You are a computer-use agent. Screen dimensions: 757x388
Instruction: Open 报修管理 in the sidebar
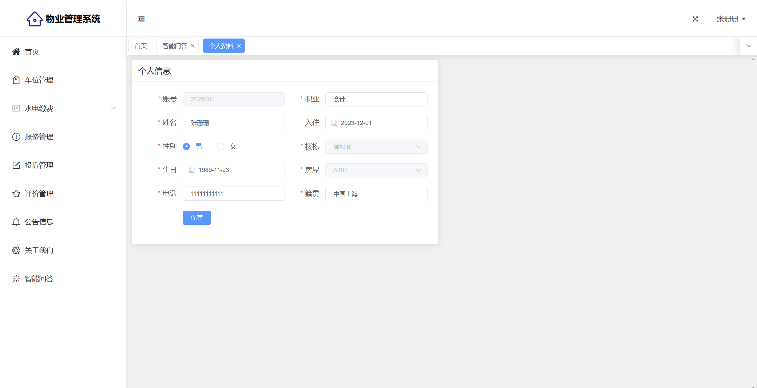point(39,137)
